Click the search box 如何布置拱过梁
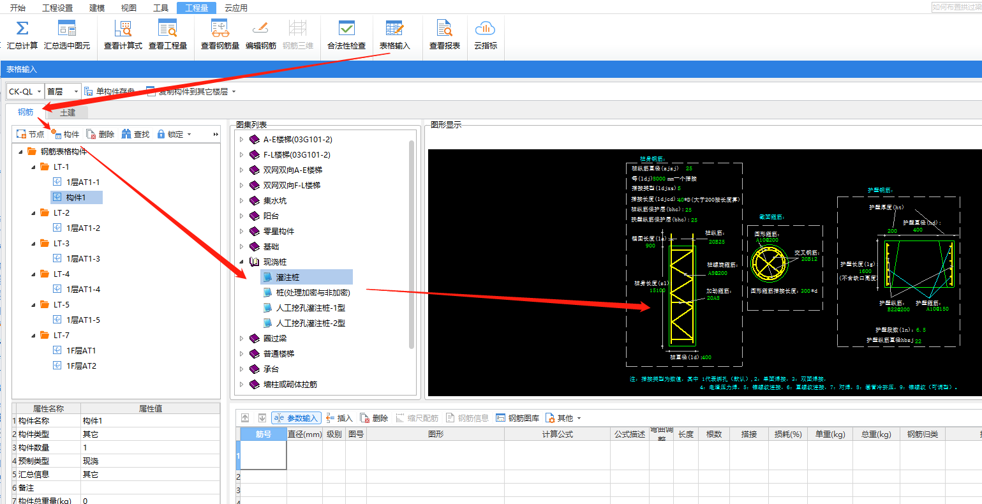Viewport: 982px width, 504px height. pyautogui.click(x=956, y=7)
